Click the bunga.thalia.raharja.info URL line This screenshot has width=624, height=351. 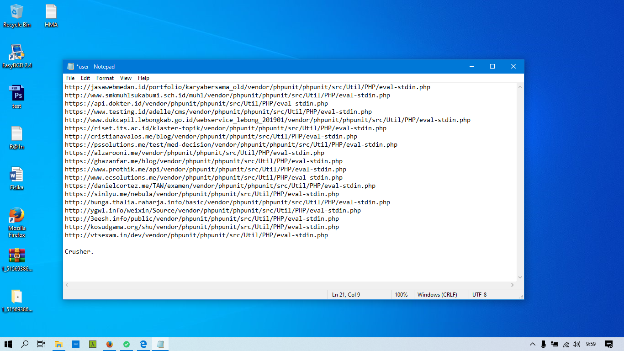227,202
